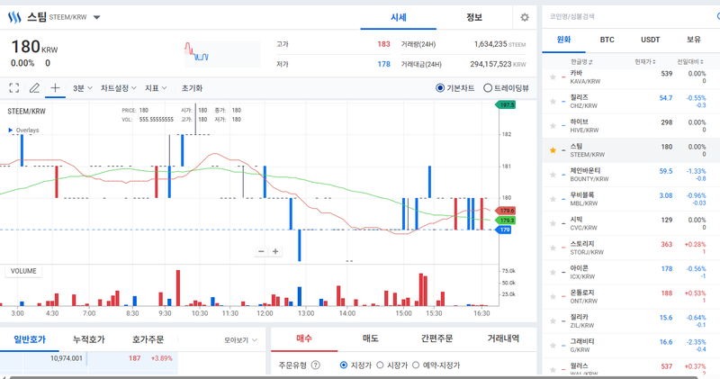Zoom in the chart with plus button
This screenshot has width=720, height=379.
click(275, 251)
